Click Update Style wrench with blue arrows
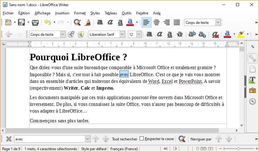The width and height of the screenshot is (259, 152). tap(71, 35)
